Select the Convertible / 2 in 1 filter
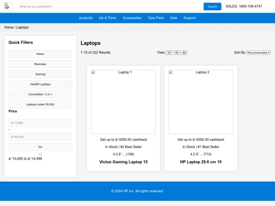The width and height of the screenshot is (275, 206). click(x=40, y=94)
